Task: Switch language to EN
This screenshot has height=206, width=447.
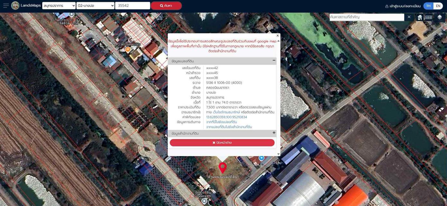Action: [438, 6]
